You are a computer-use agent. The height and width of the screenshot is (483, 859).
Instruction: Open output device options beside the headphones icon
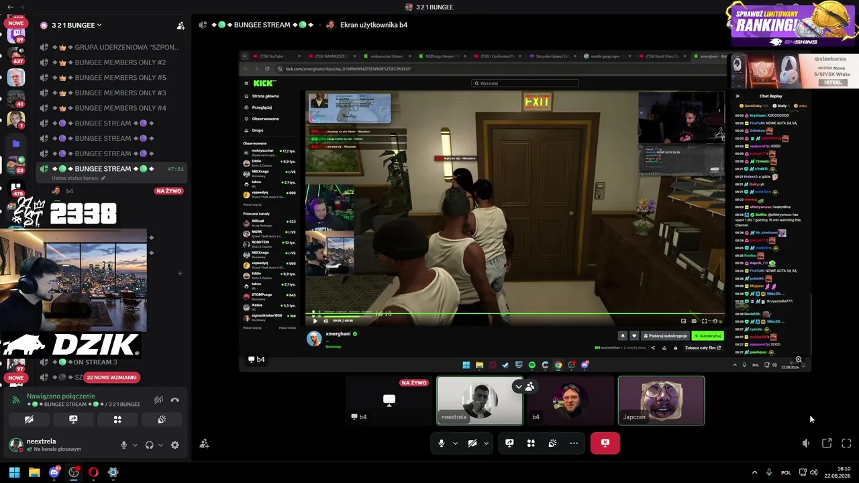[160, 445]
